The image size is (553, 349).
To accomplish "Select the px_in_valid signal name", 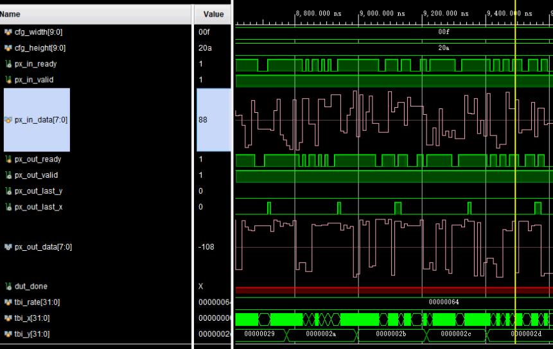I will click(x=34, y=80).
